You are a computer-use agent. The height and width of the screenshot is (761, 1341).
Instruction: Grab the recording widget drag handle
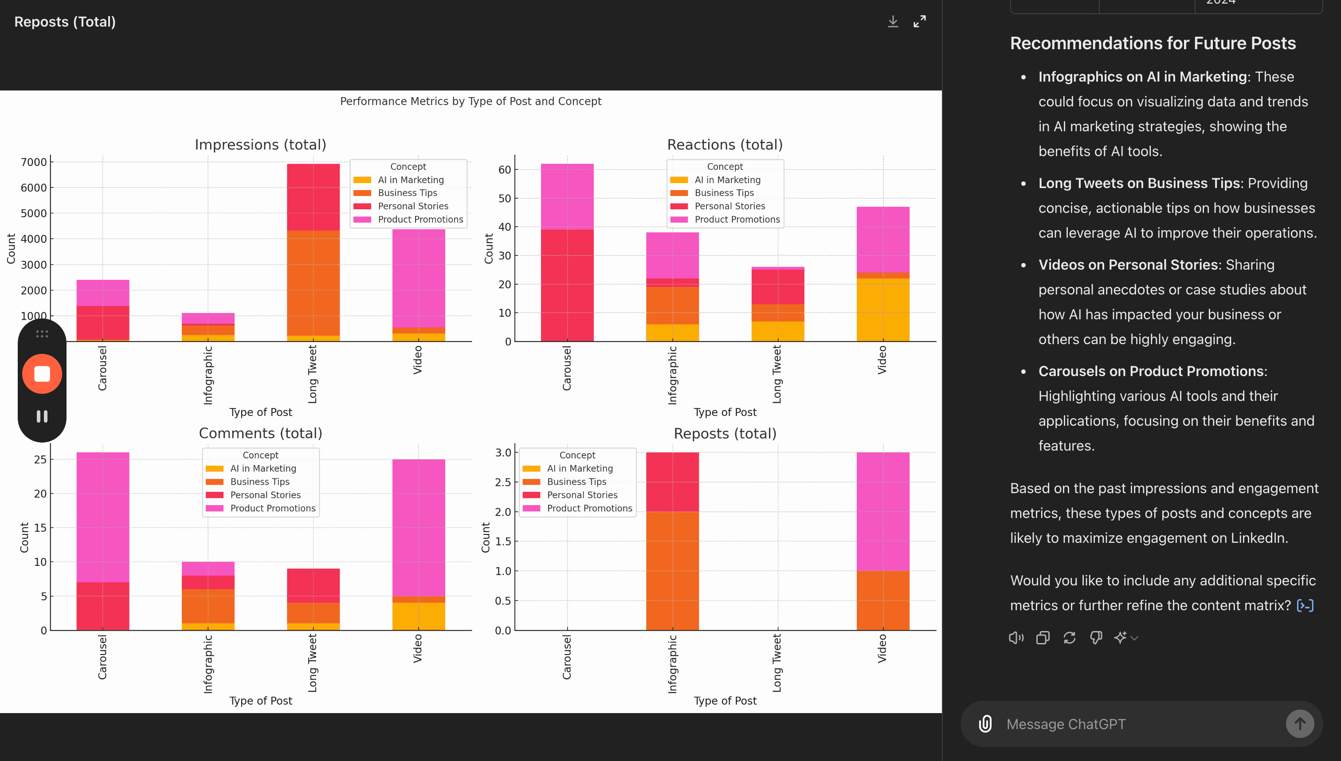click(x=42, y=334)
